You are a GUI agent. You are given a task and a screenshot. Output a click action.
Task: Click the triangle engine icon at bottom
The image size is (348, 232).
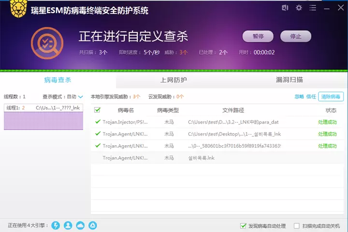[x=92, y=225]
